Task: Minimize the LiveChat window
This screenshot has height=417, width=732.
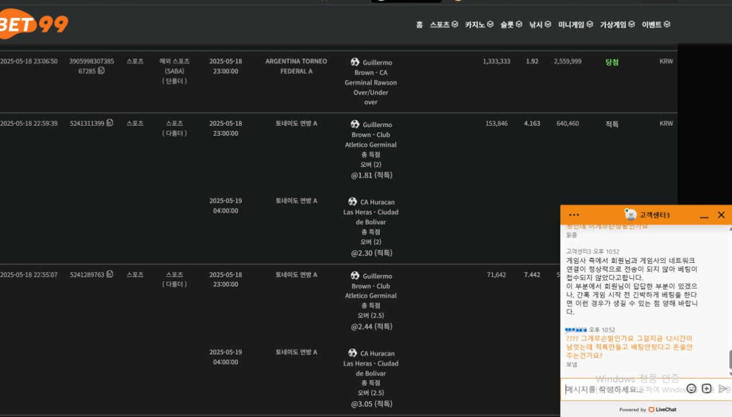Action: [x=704, y=215]
